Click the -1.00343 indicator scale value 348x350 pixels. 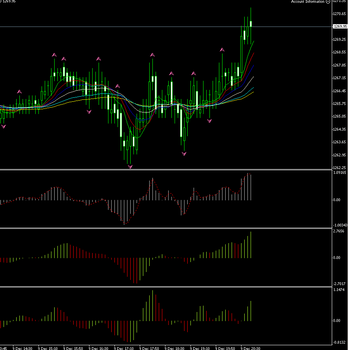pos(340,225)
